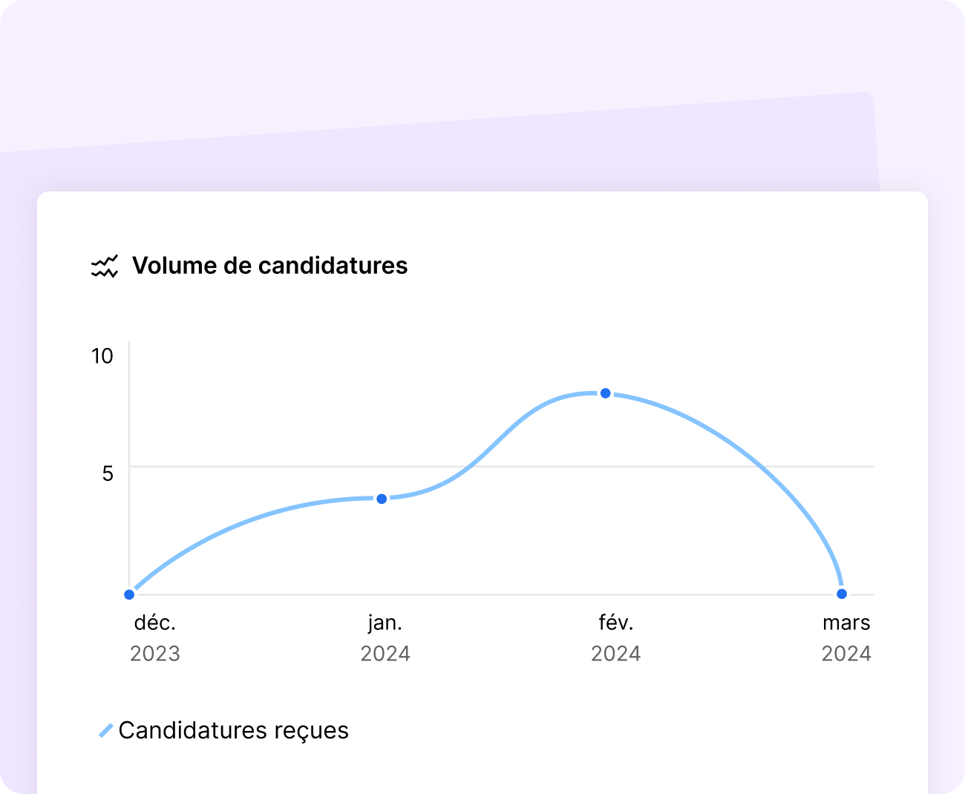Click the y-axis value 10

pyautogui.click(x=102, y=356)
